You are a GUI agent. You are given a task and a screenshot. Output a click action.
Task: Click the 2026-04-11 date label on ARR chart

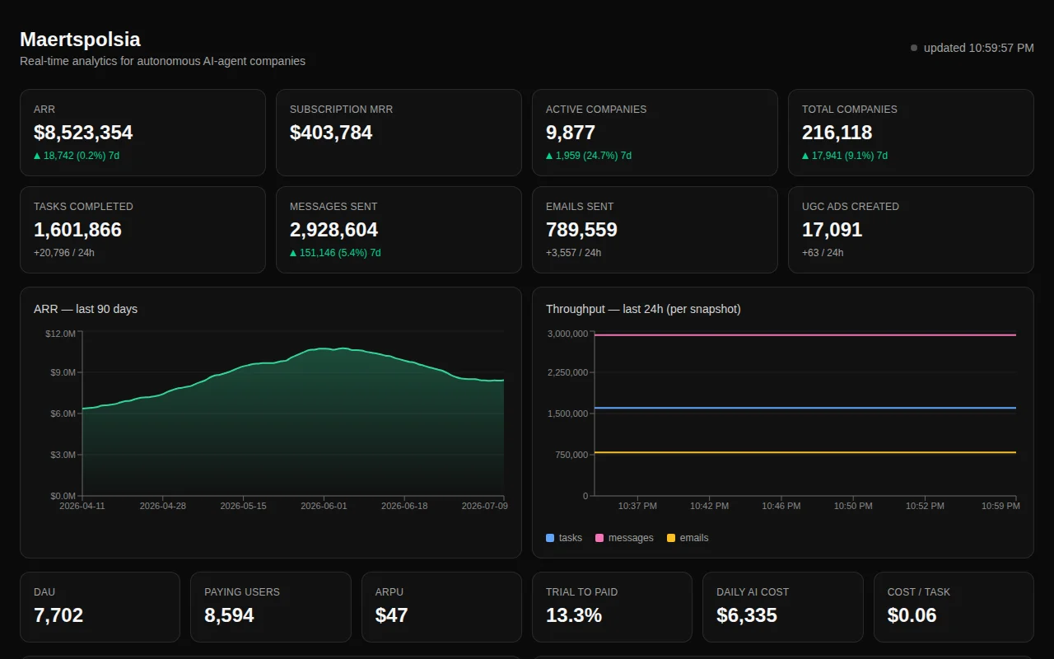coord(82,506)
